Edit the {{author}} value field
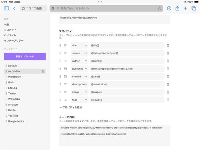This screenshot has height=150, width=200. pos(127,61)
